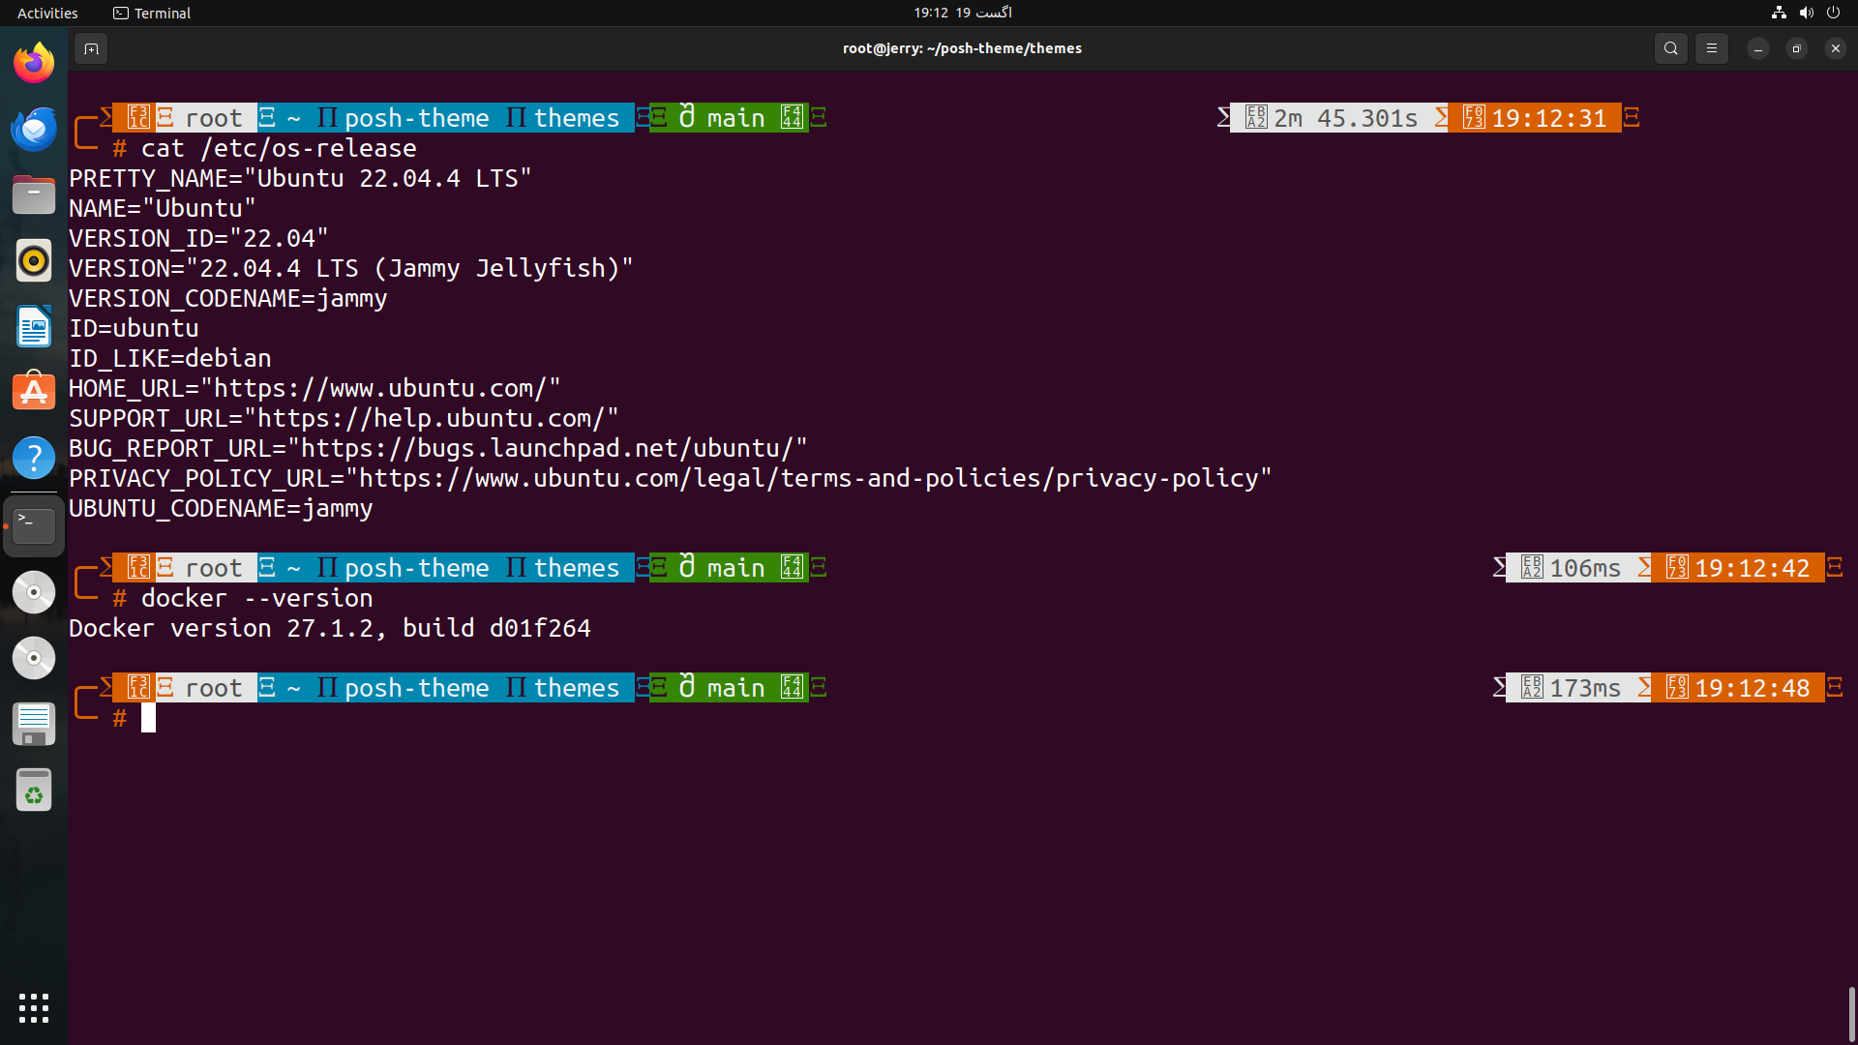Search the terminal output

(x=1670, y=48)
